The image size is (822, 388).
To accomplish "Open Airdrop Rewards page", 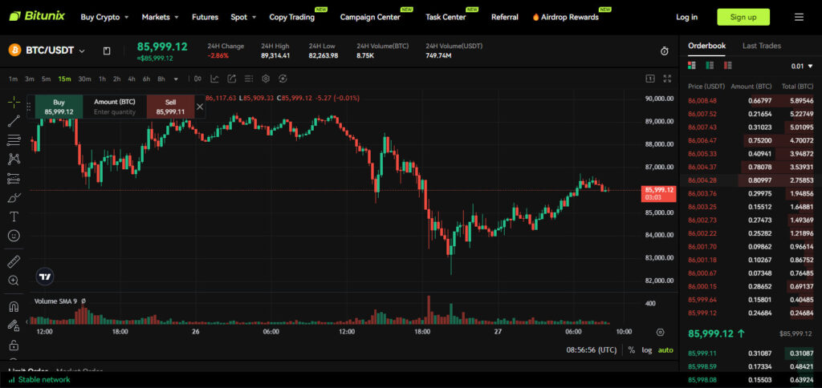I will coord(566,18).
